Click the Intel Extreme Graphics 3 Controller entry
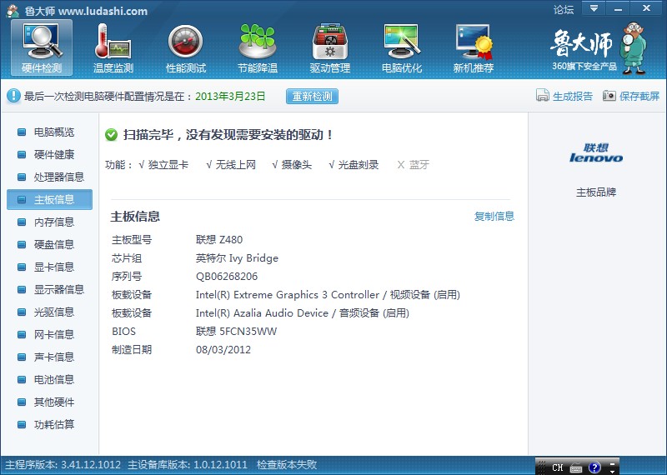Screen dimensions: 667x475 coord(328,295)
